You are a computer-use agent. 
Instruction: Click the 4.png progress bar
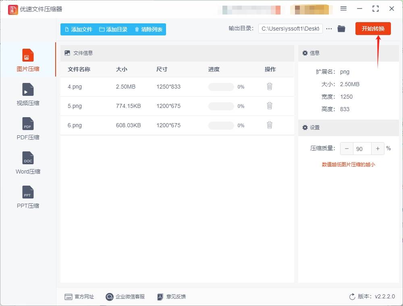point(221,87)
